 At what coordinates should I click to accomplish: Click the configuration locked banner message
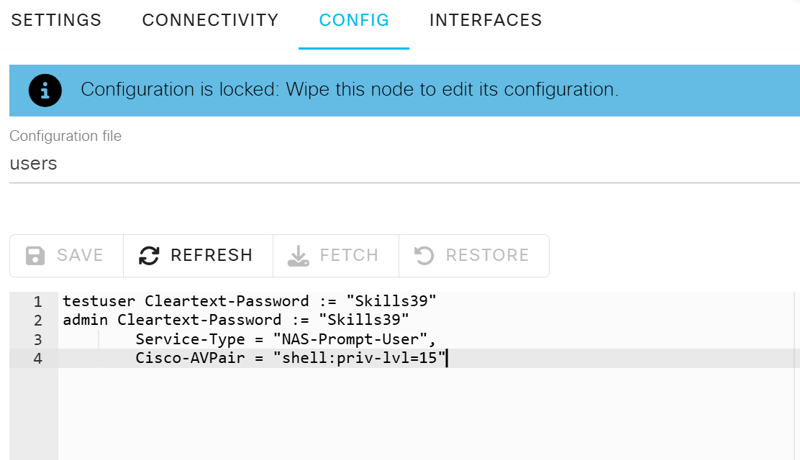350,90
